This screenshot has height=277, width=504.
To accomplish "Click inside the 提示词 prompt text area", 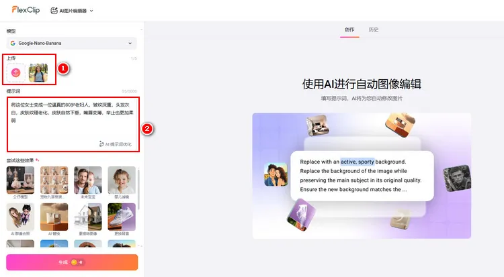I will click(x=73, y=124).
